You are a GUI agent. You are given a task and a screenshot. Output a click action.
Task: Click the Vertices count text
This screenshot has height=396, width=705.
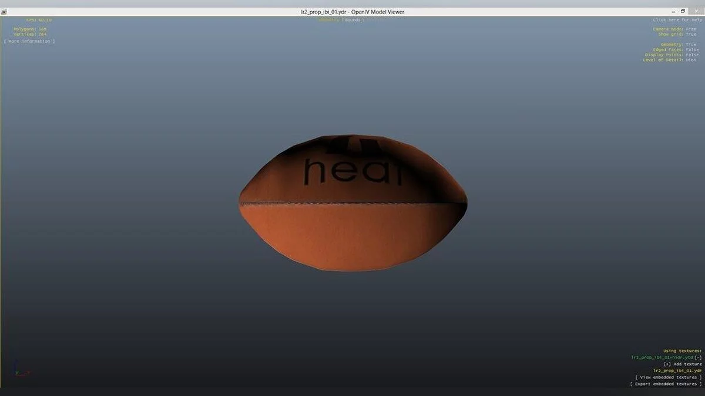pos(30,34)
